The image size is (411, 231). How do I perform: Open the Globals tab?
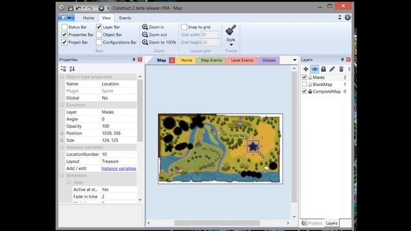[269, 60]
